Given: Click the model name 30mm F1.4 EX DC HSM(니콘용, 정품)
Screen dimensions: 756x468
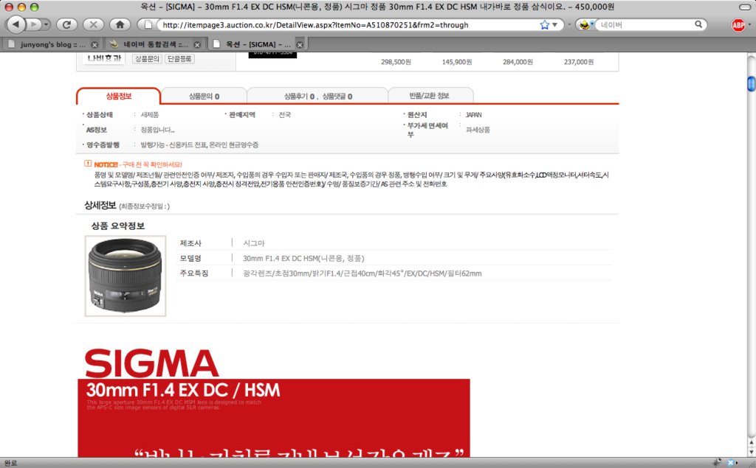Looking at the screenshot, I should (303, 259).
